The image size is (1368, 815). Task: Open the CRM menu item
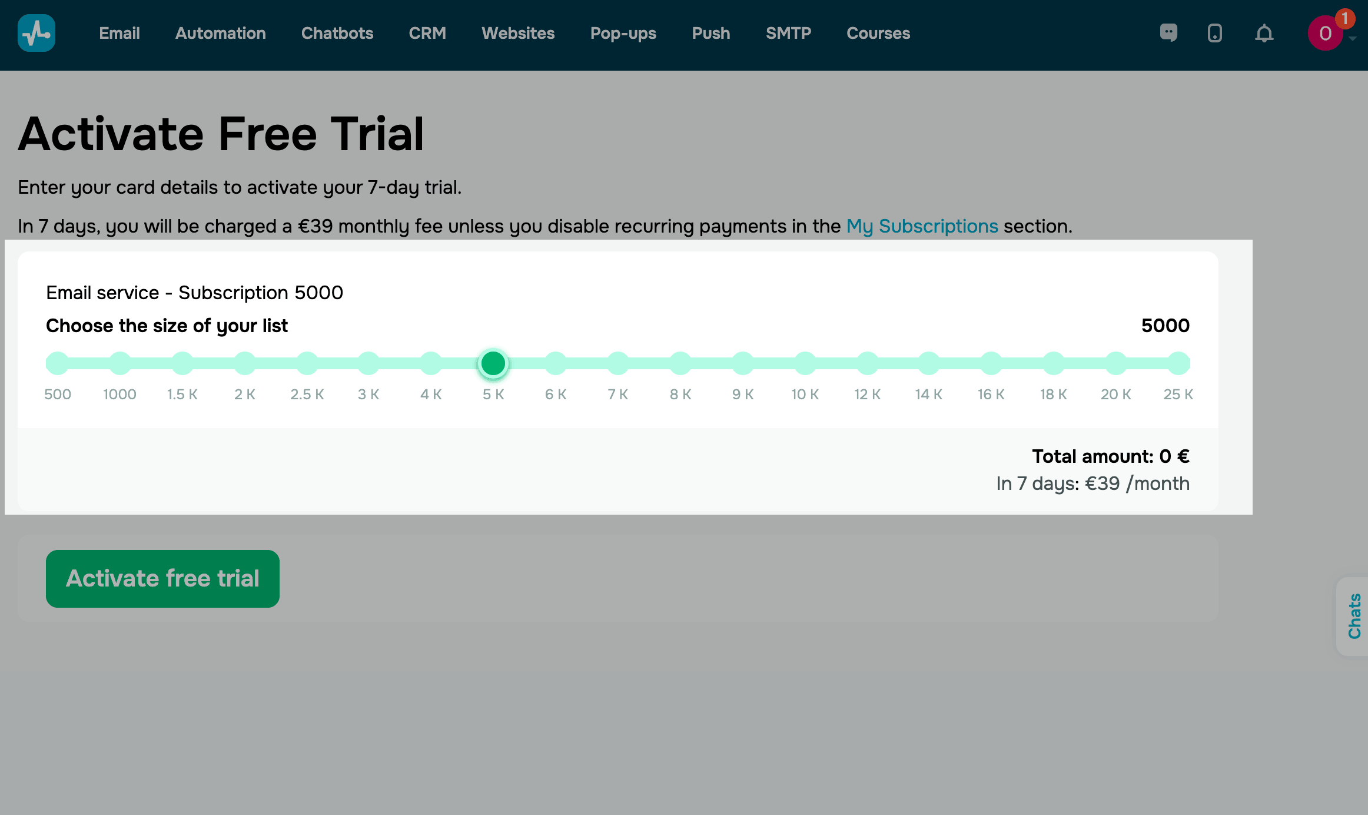(x=427, y=33)
